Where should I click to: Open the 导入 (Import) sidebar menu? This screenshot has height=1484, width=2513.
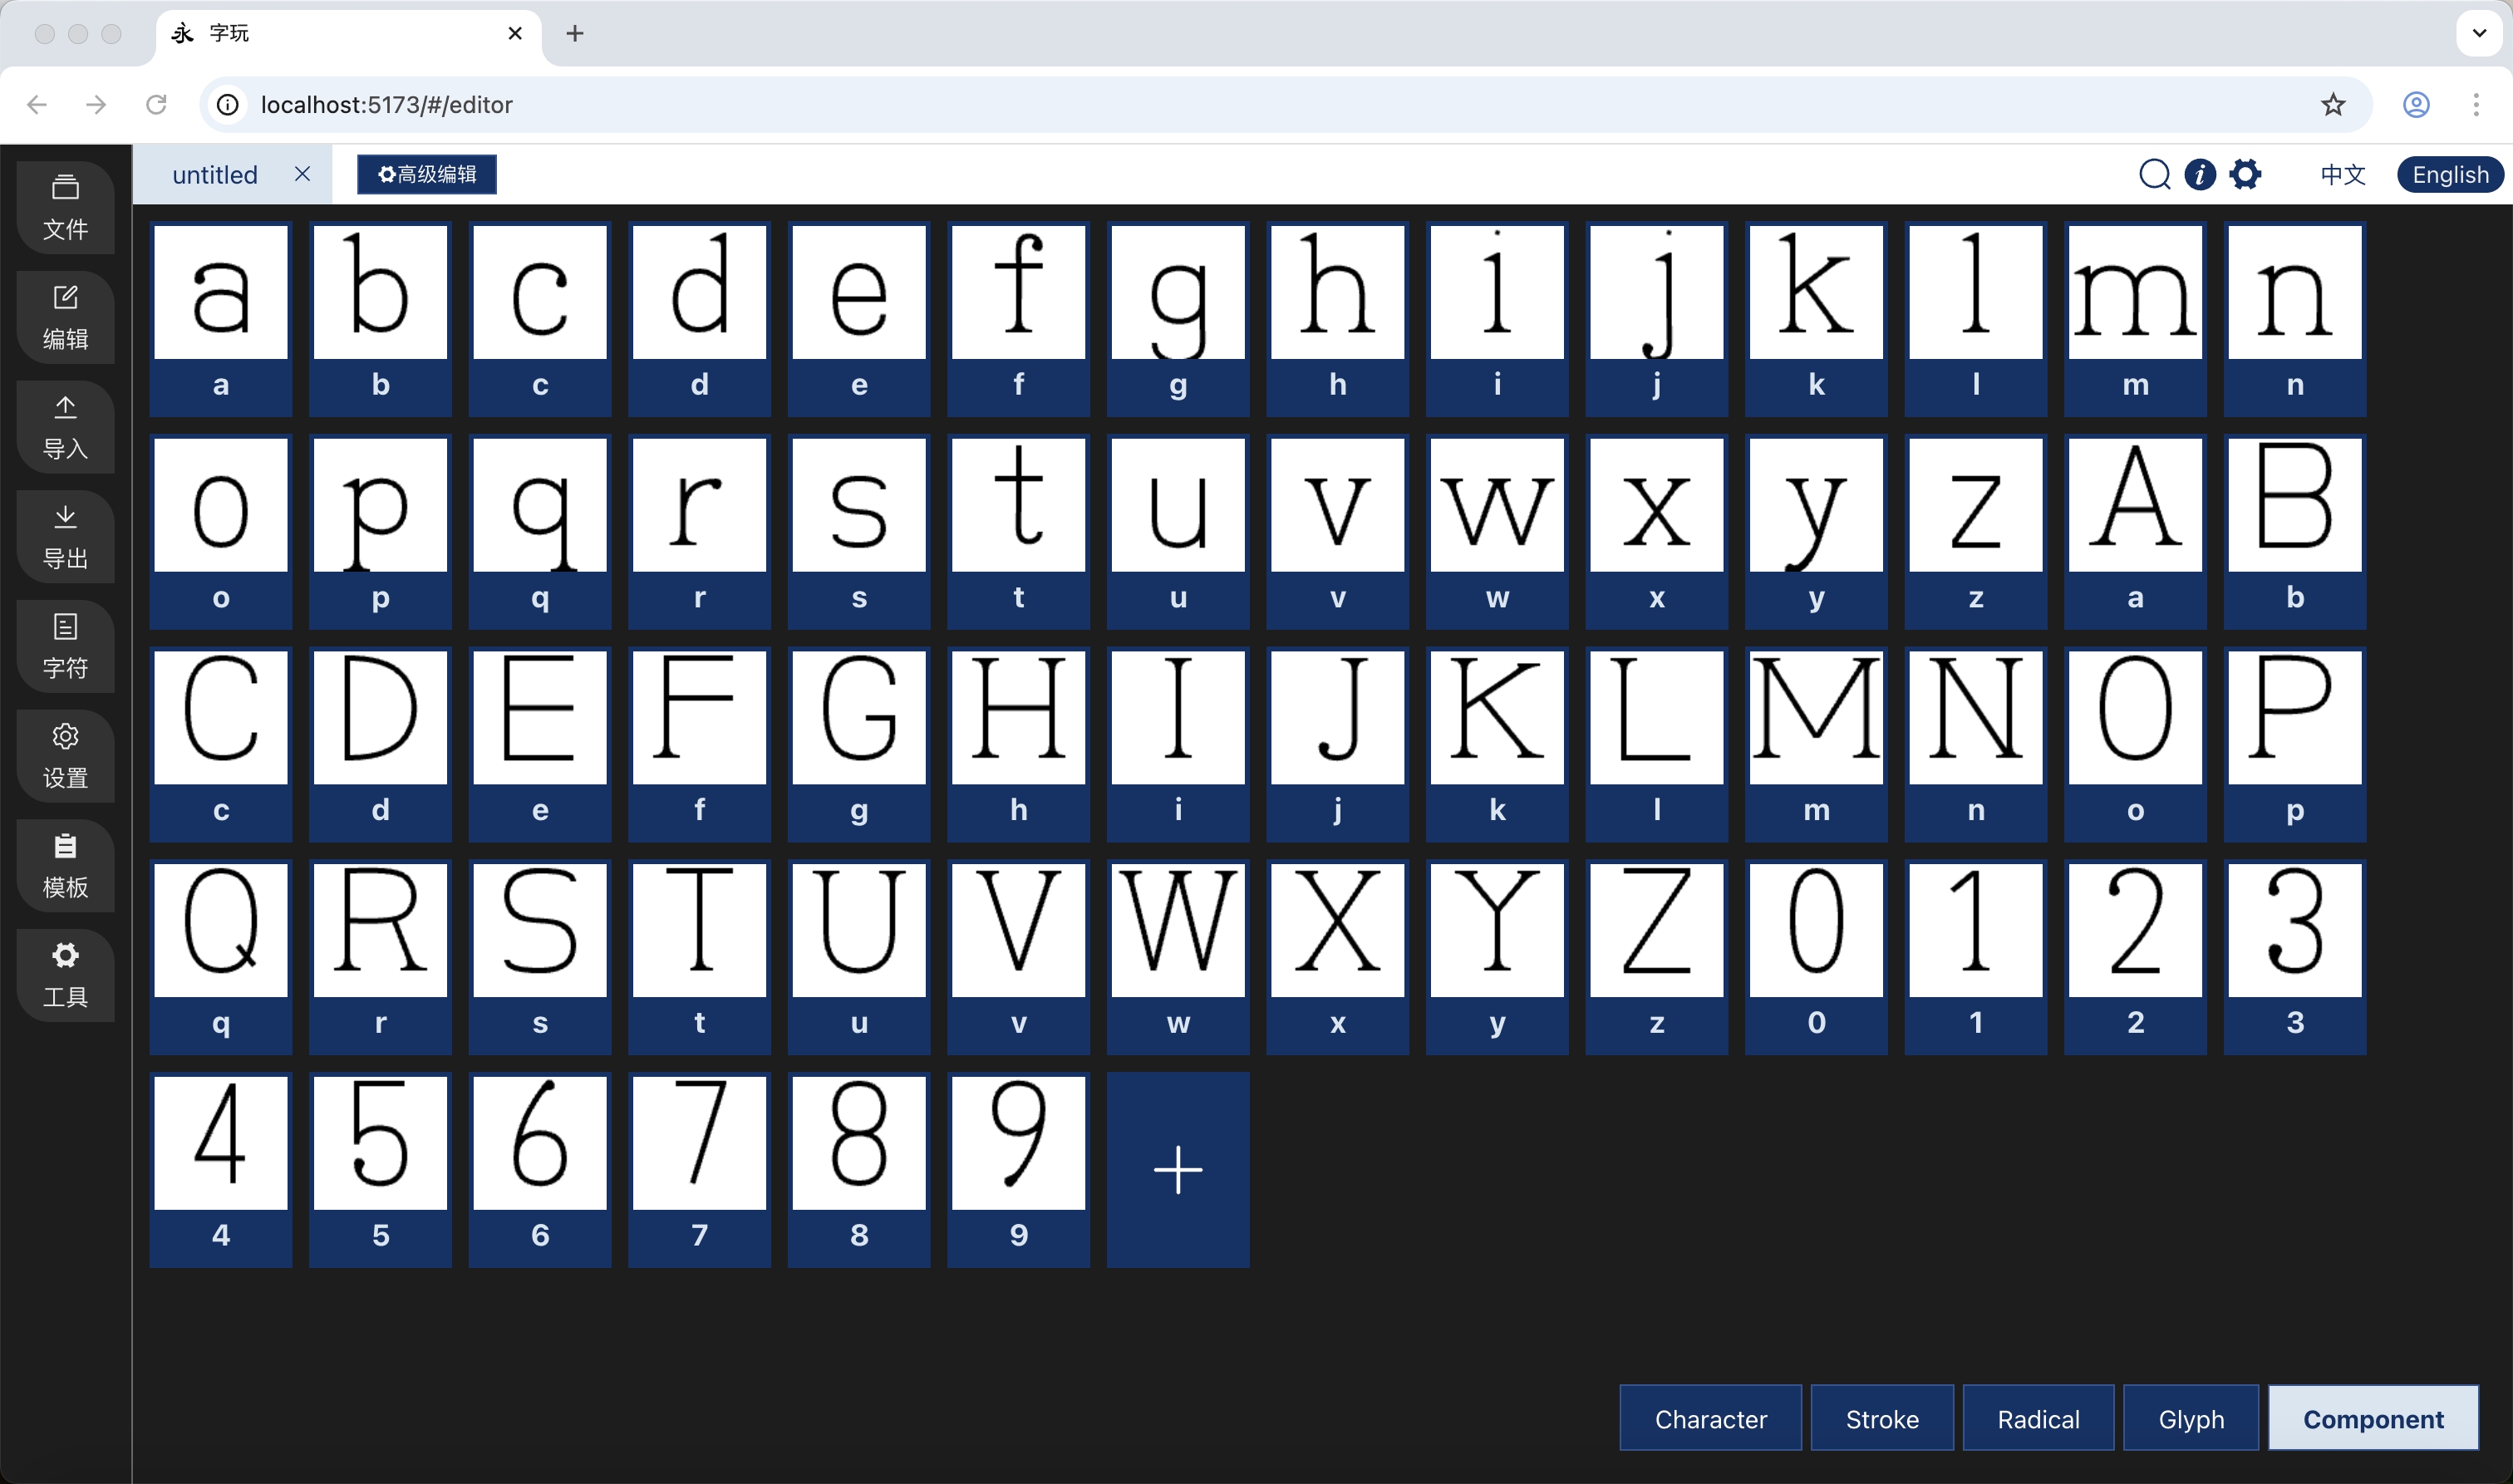[65, 427]
